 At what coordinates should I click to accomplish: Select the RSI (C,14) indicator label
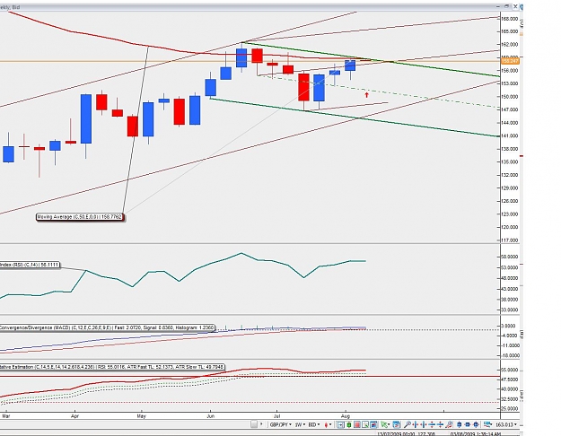30,265
